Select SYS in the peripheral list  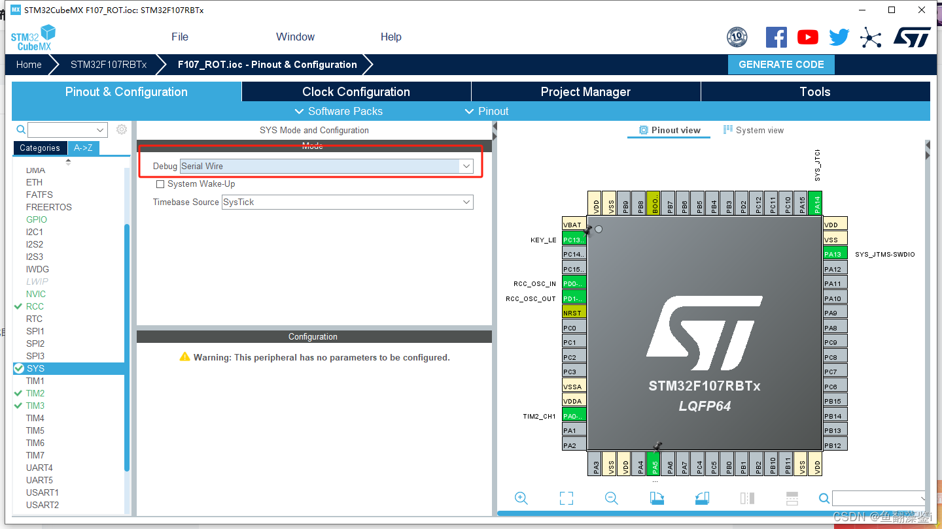[69, 368]
